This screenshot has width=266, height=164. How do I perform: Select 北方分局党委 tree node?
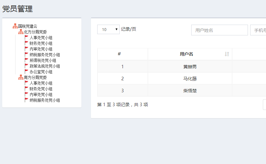(x=35, y=32)
